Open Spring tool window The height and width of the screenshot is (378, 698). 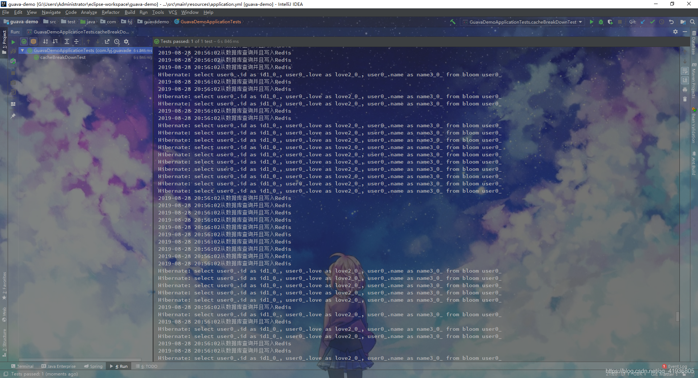93,366
